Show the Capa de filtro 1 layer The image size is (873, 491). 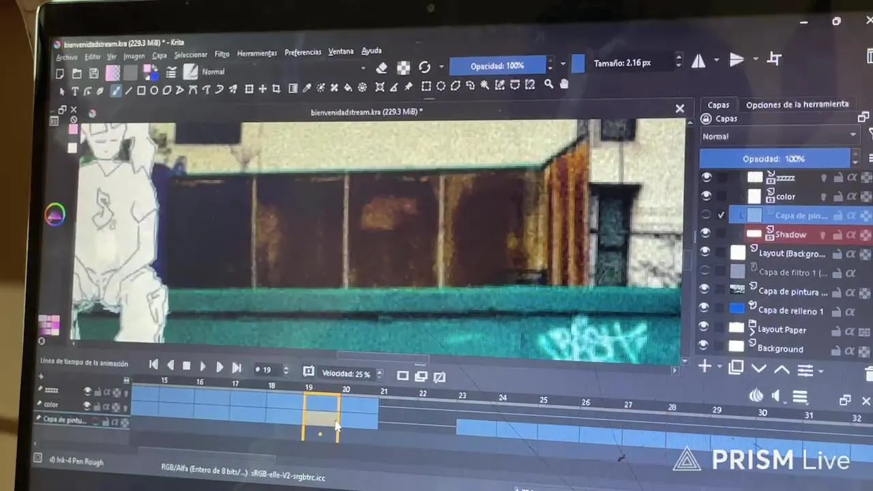point(706,271)
